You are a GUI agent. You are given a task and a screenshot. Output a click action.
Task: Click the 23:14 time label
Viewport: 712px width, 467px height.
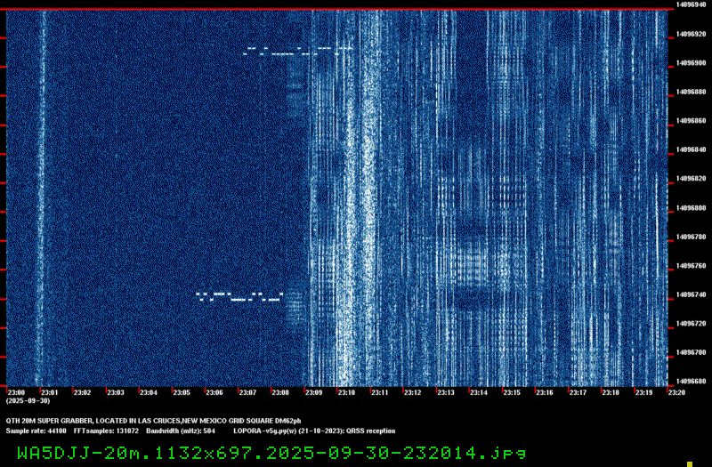click(x=479, y=392)
